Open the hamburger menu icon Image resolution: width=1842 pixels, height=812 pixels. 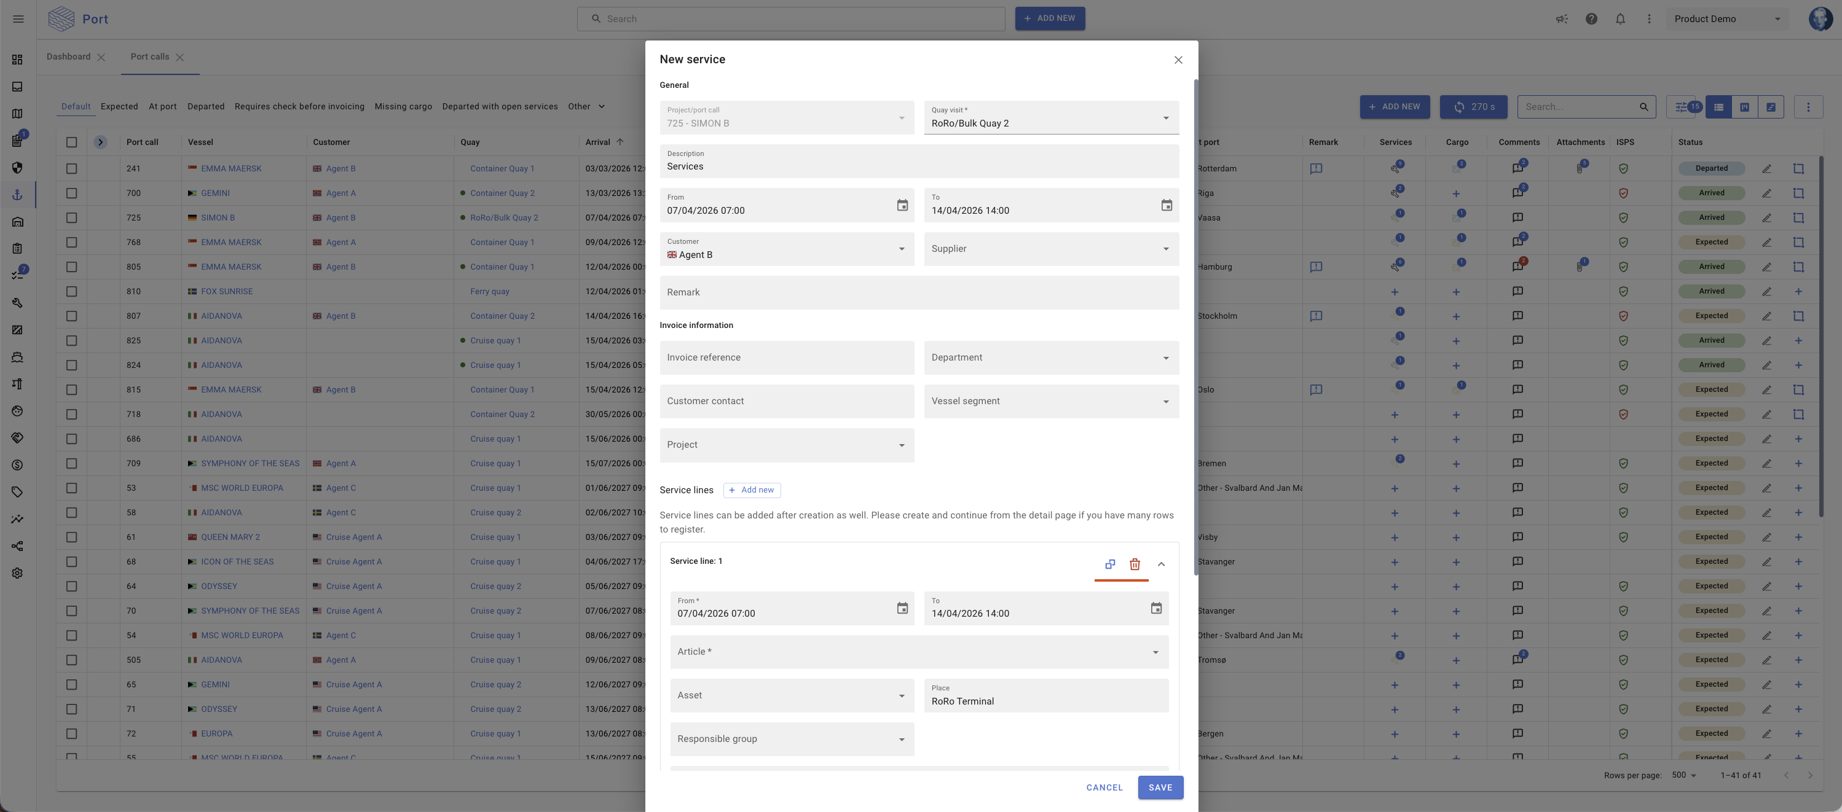(x=18, y=19)
